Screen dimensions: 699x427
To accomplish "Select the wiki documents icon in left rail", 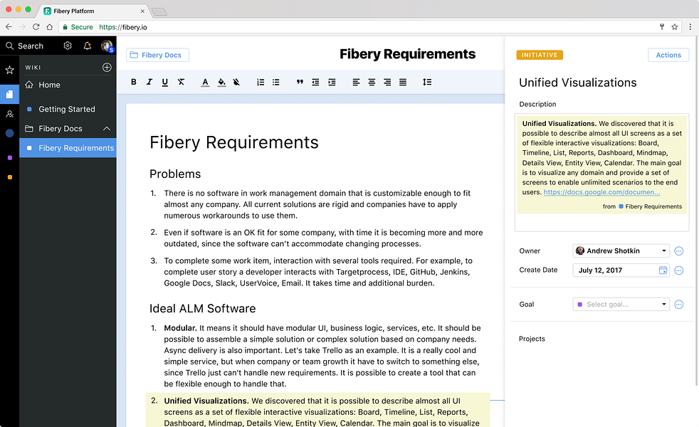I will tap(9, 94).
